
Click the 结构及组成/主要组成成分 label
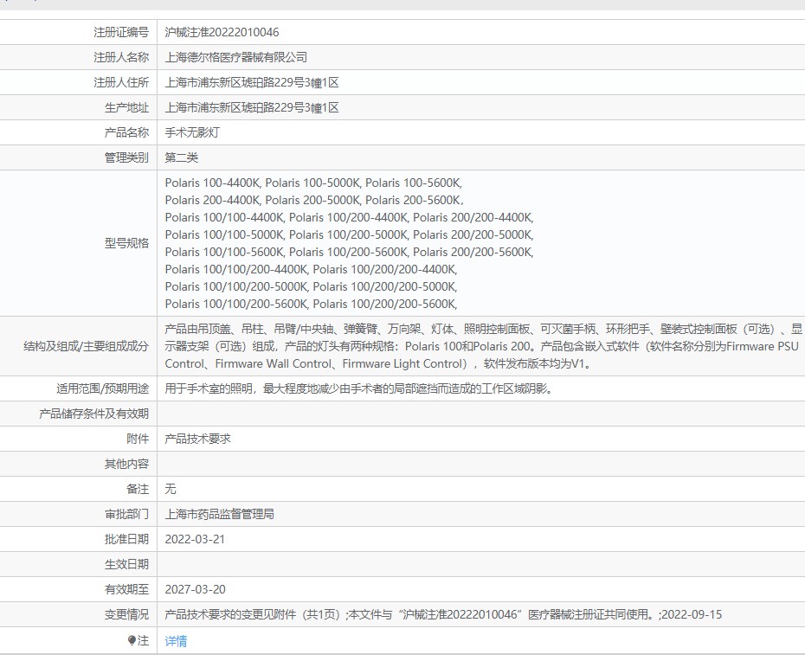[x=87, y=346]
